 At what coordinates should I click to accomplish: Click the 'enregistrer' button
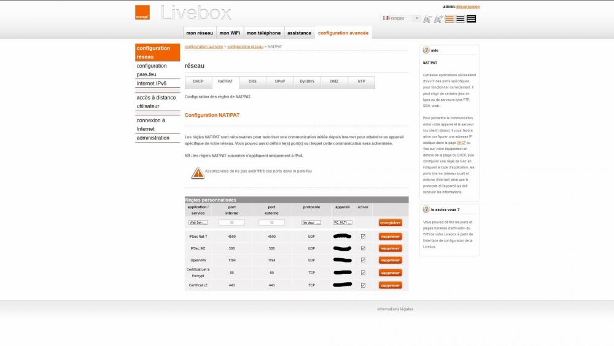390,222
